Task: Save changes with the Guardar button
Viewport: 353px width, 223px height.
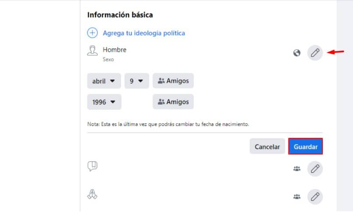Action: [305, 147]
